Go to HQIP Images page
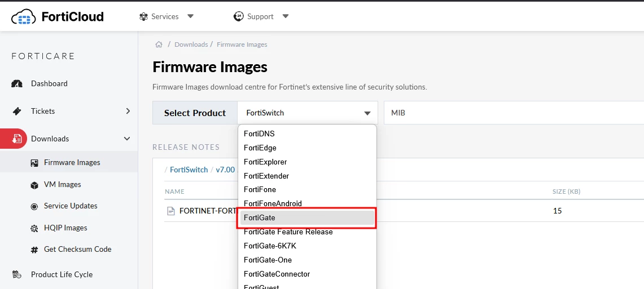This screenshot has height=289, width=644. 65,228
